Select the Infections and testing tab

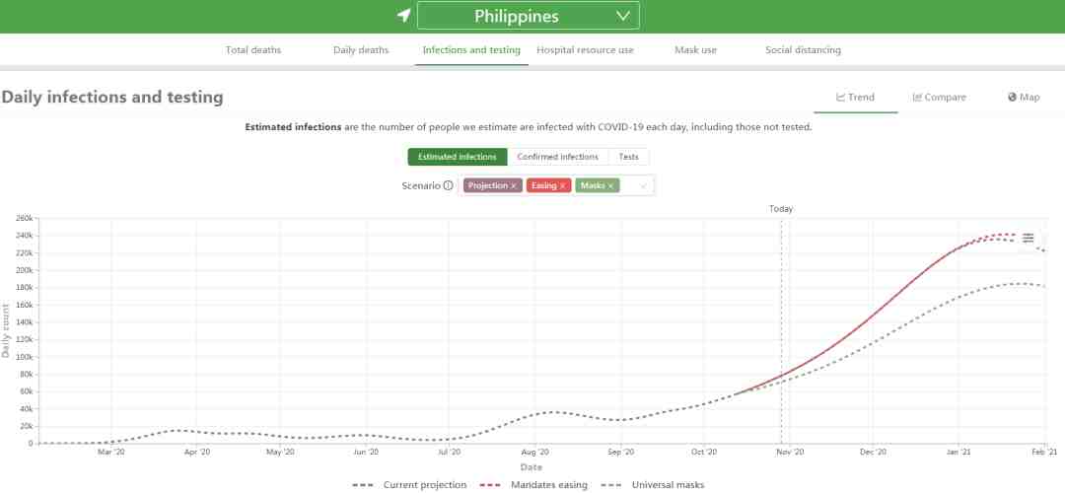click(x=471, y=49)
